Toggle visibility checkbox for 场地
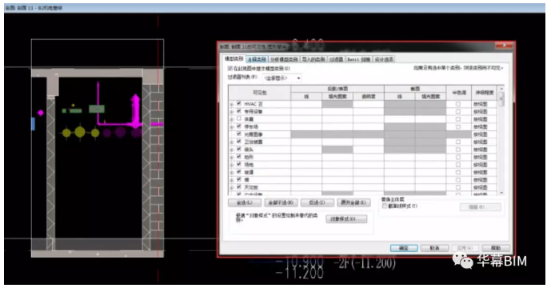This screenshot has height=288, width=547. pos(239,165)
